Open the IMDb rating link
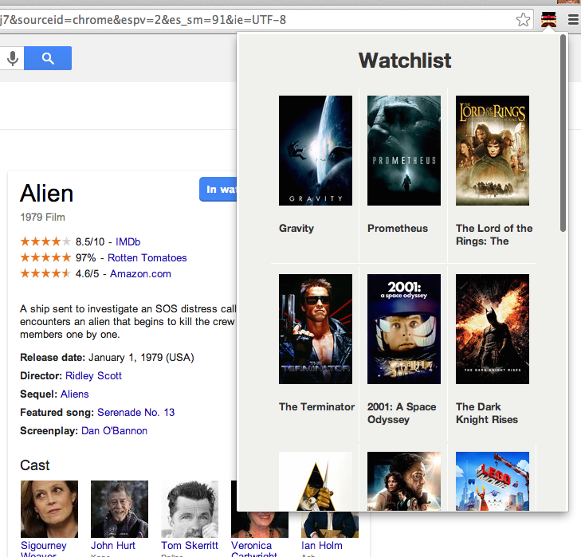The image size is (581, 557). click(128, 241)
